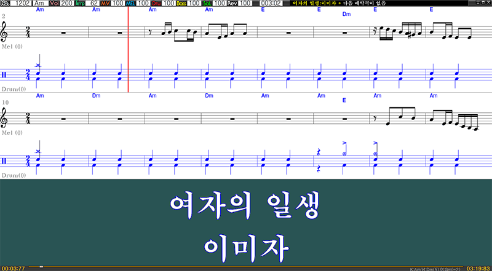Click the yellow Bass label
This screenshot has width=492, height=271.
pyautogui.click(x=181, y=3)
